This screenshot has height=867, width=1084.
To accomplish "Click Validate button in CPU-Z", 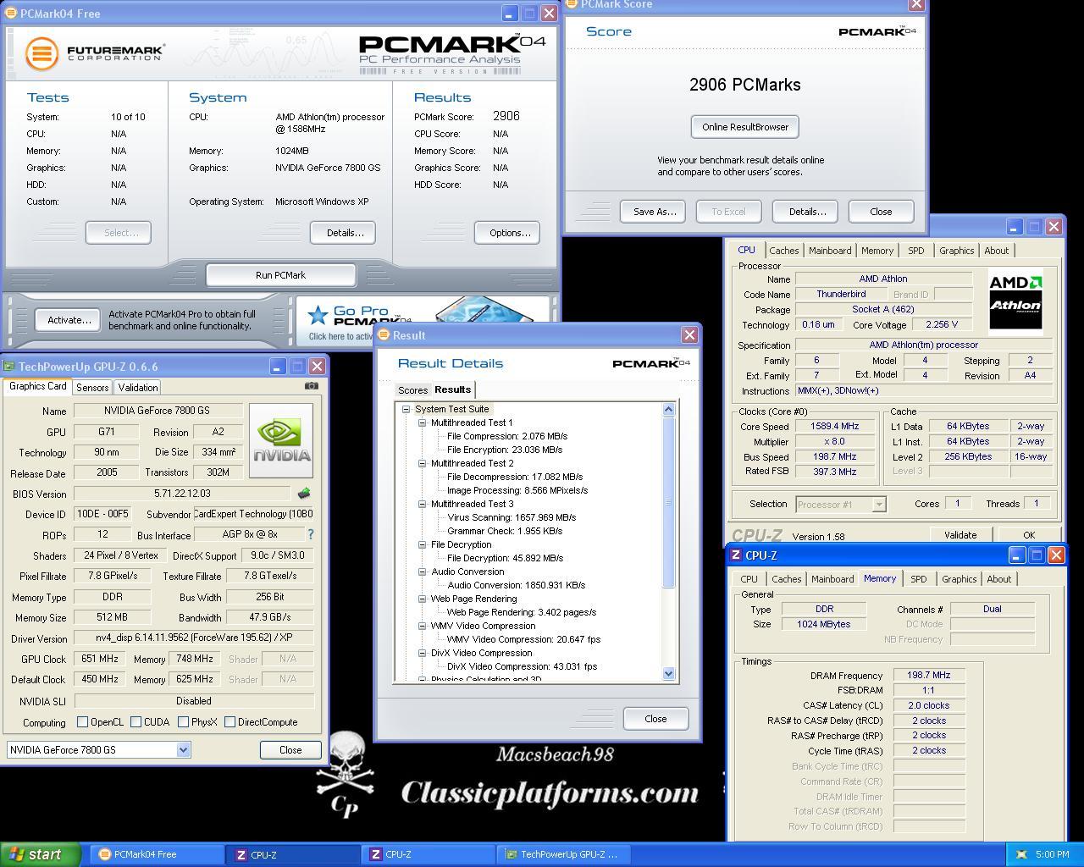I will coord(960,535).
